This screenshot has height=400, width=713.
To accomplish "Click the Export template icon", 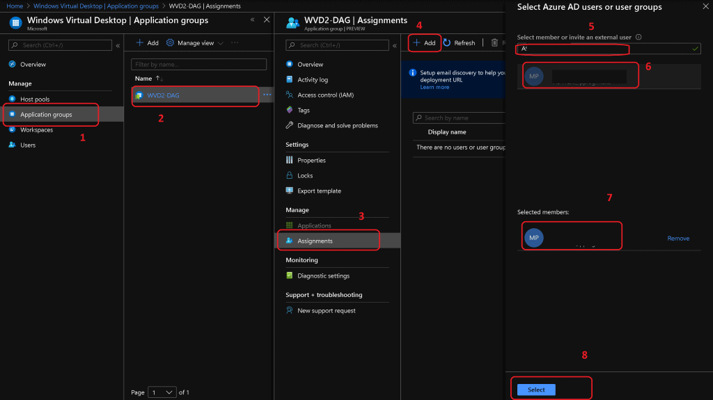I will pyautogui.click(x=289, y=191).
